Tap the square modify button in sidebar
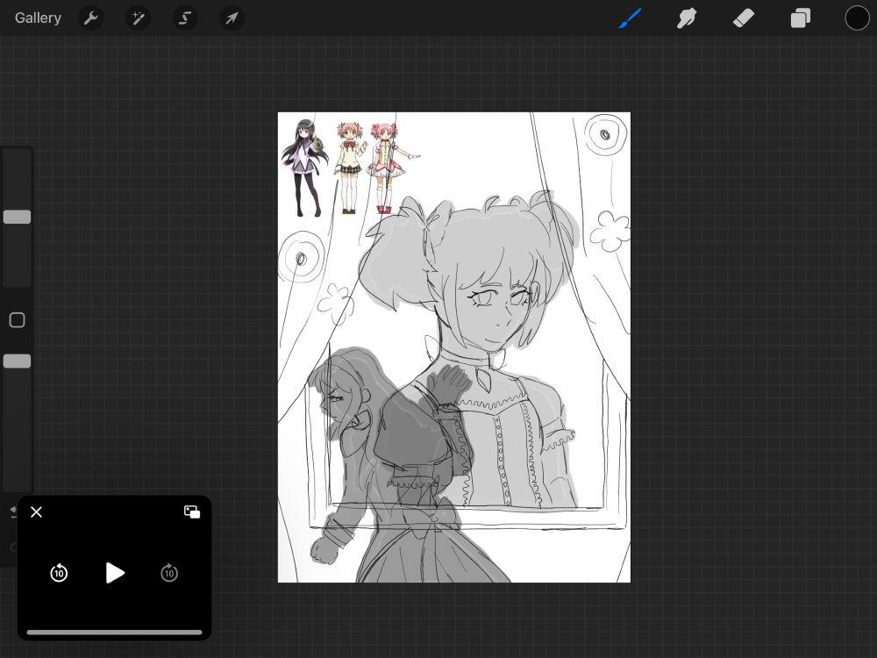Image resolution: width=877 pixels, height=658 pixels. pyautogui.click(x=18, y=320)
